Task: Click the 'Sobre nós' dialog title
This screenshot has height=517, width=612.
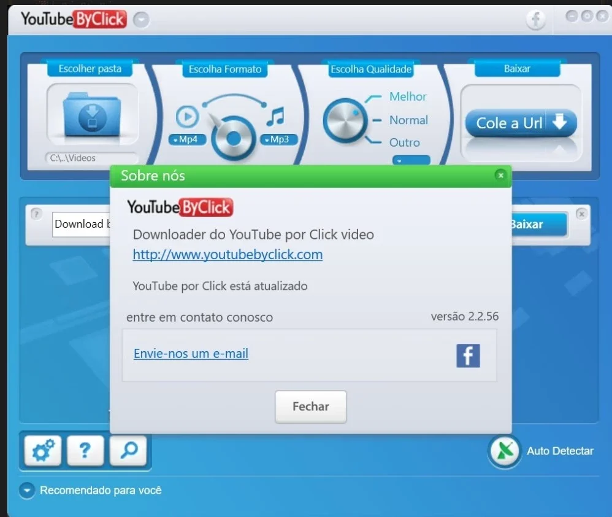Action: pyautogui.click(x=153, y=176)
